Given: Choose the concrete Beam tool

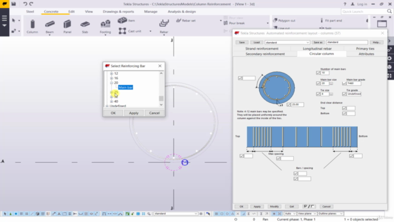Looking at the screenshot, I should (49, 27).
